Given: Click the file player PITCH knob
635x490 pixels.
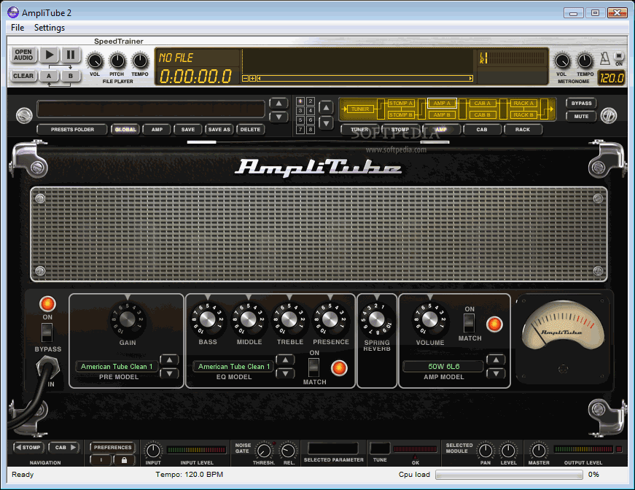Looking at the screenshot, I should tap(117, 61).
